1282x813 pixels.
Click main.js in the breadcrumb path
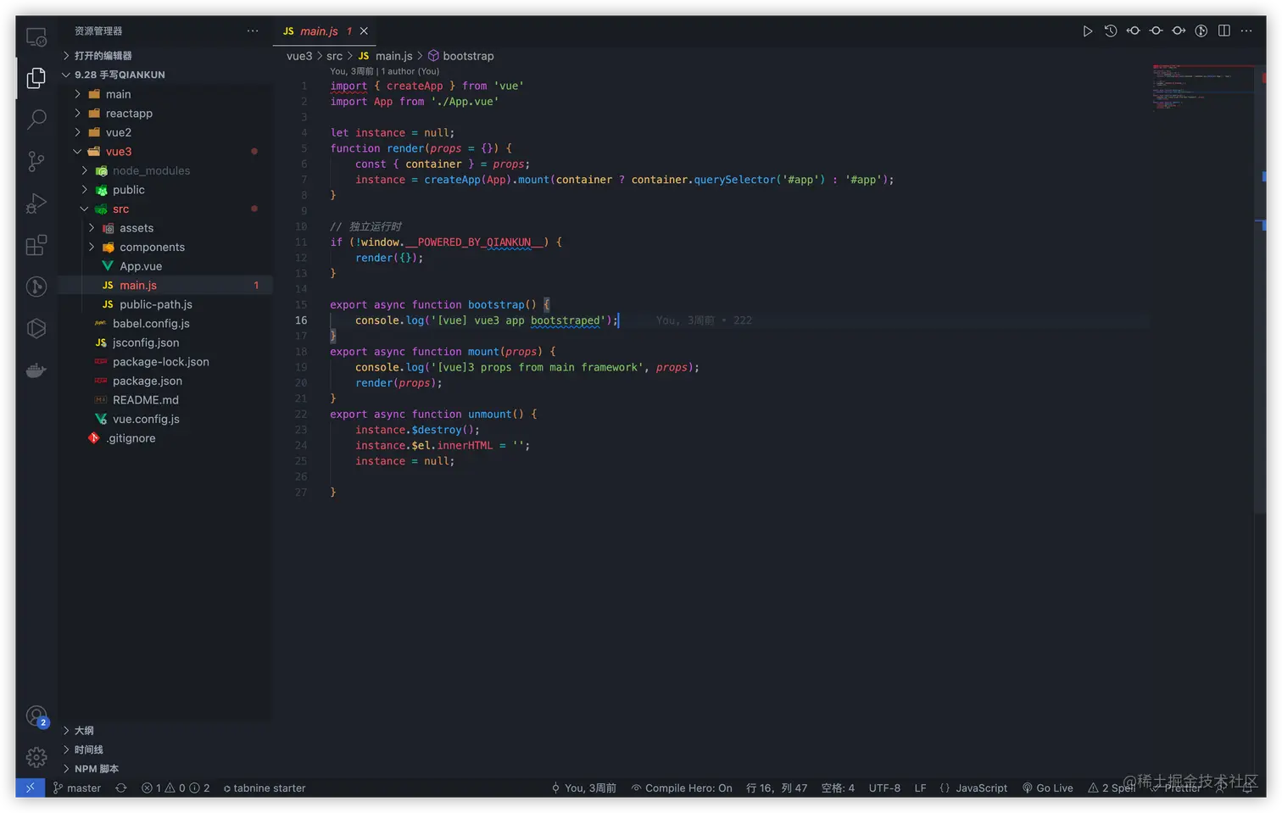point(385,56)
